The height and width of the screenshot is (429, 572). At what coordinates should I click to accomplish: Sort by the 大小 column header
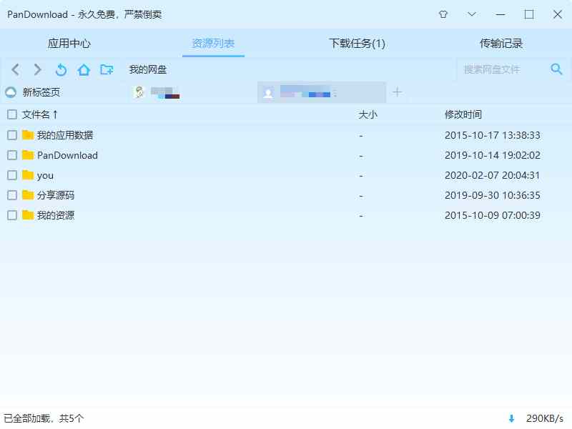[x=368, y=114]
